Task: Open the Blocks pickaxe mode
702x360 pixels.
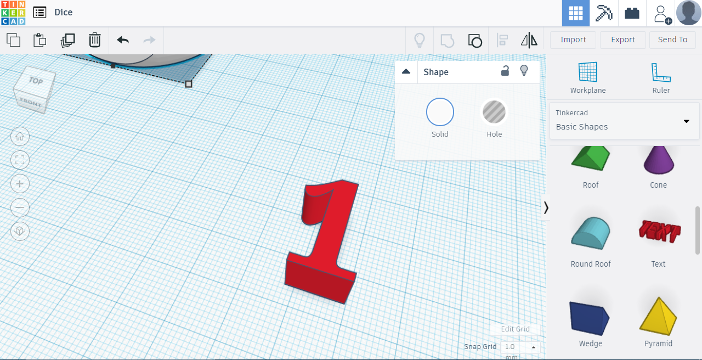Action: tap(604, 13)
